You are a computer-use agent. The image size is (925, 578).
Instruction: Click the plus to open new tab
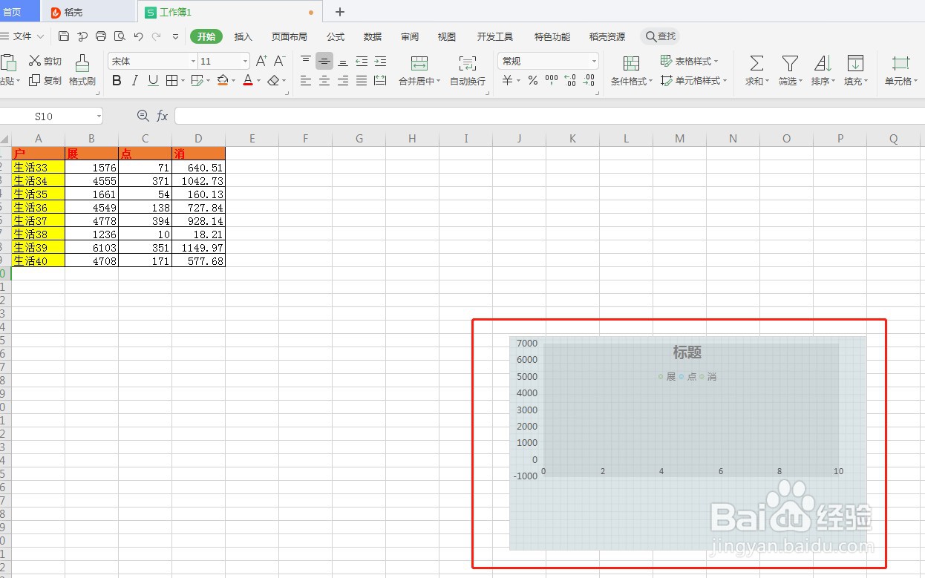coord(340,12)
